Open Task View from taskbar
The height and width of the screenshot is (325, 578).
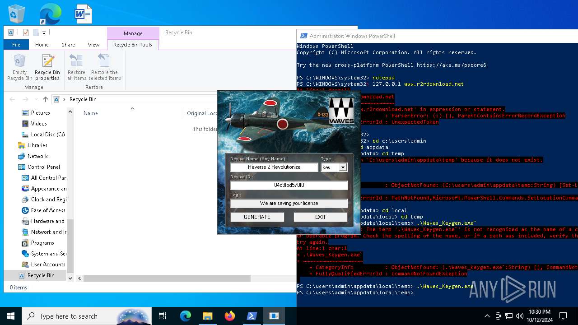pyautogui.click(x=163, y=316)
